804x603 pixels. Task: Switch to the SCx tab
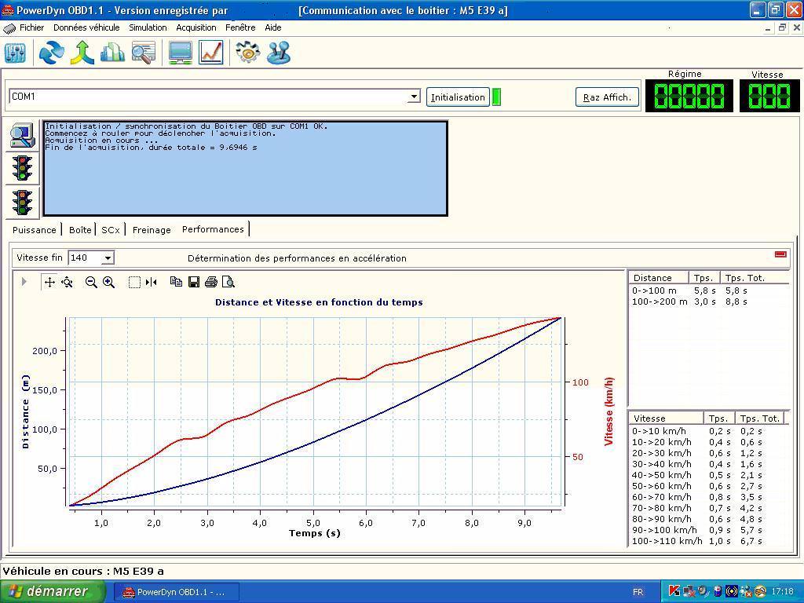click(x=110, y=230)
